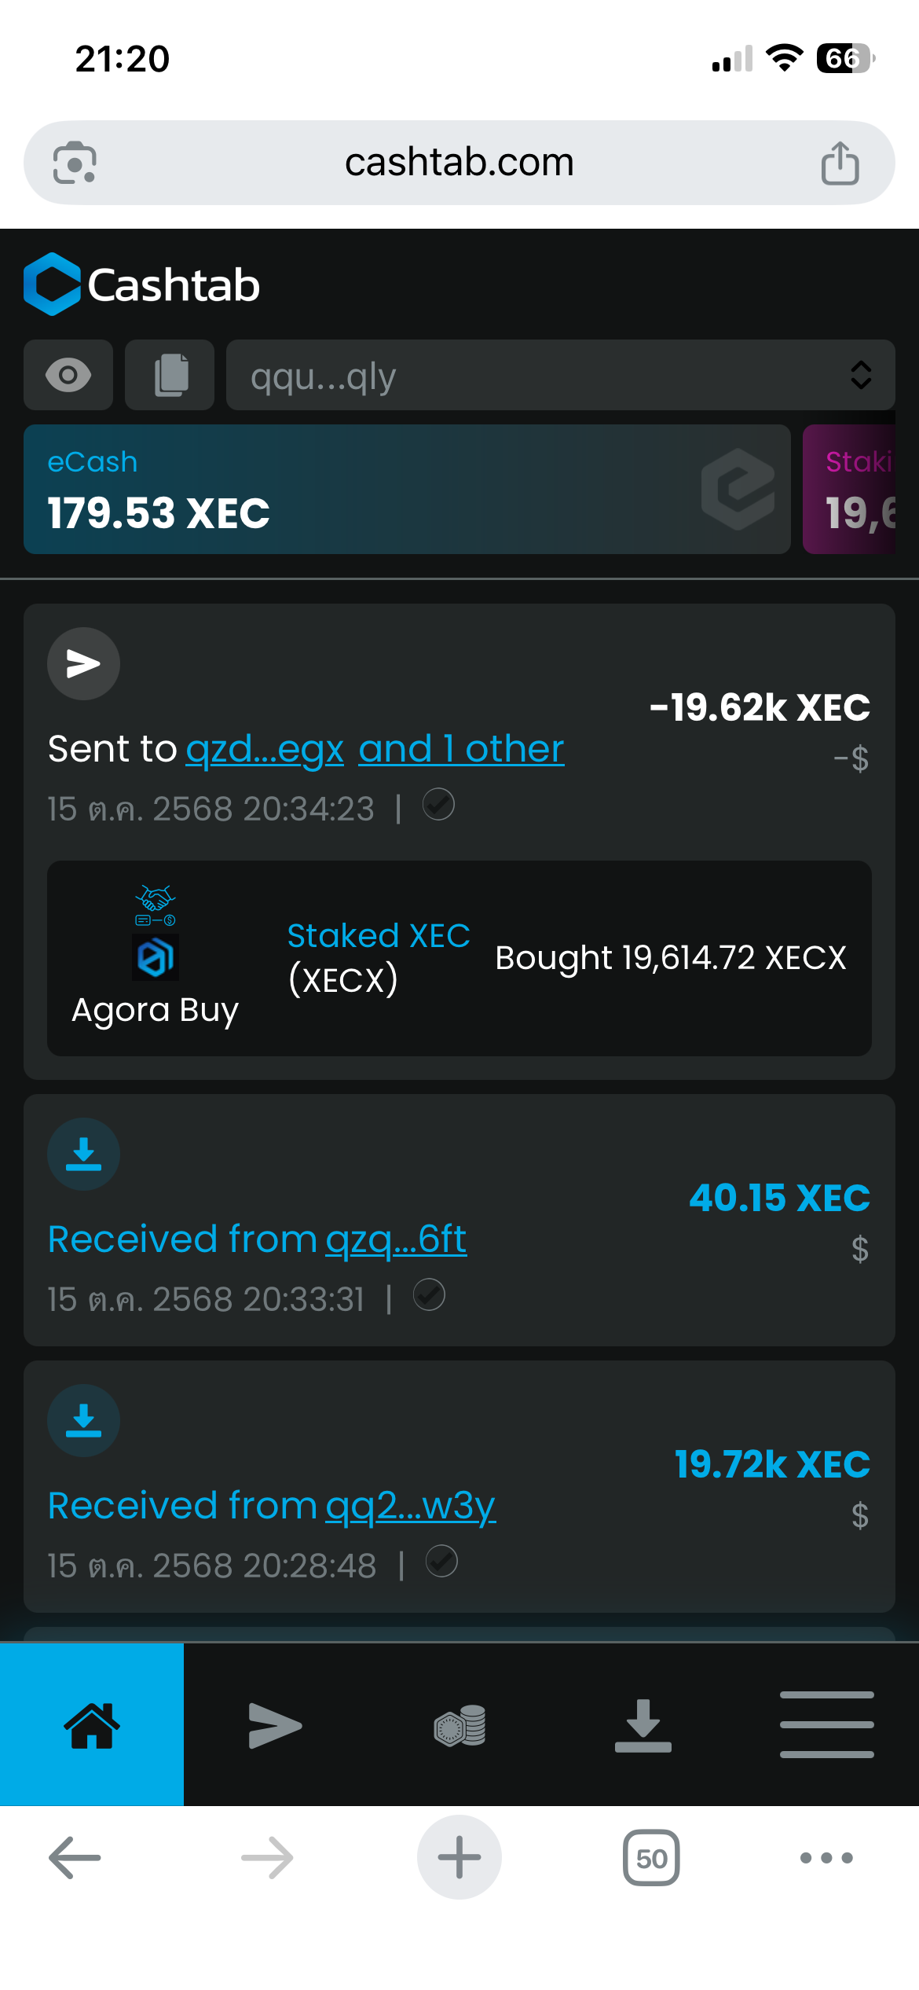Tap the Cashtab logo

[142, 285]
